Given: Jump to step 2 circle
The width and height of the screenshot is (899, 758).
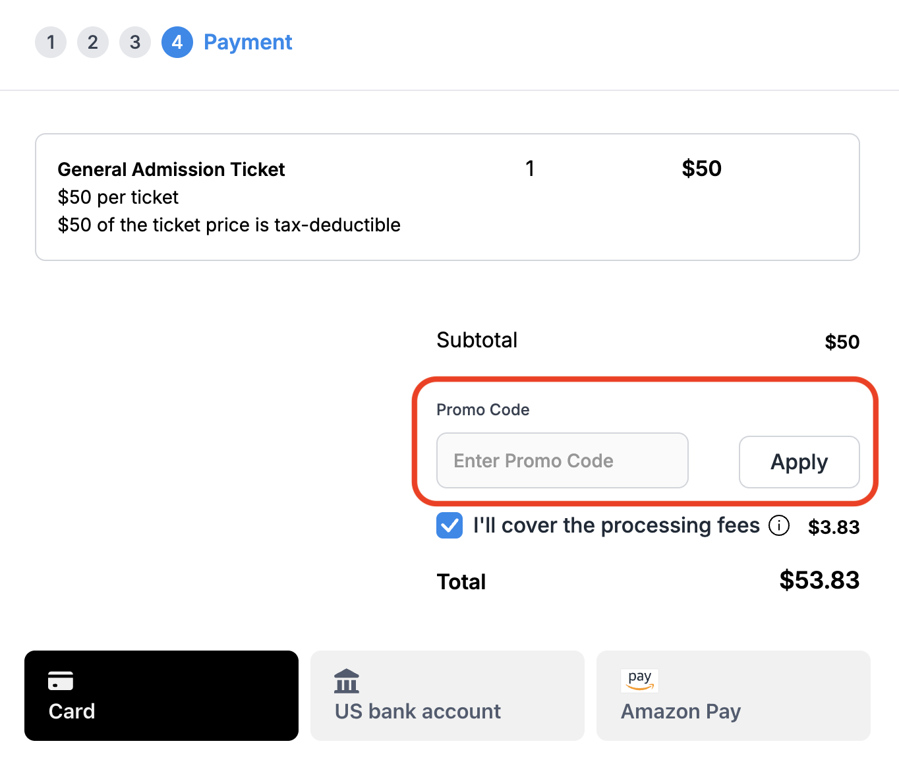Looking at the screenshot, I should [93, 42].
